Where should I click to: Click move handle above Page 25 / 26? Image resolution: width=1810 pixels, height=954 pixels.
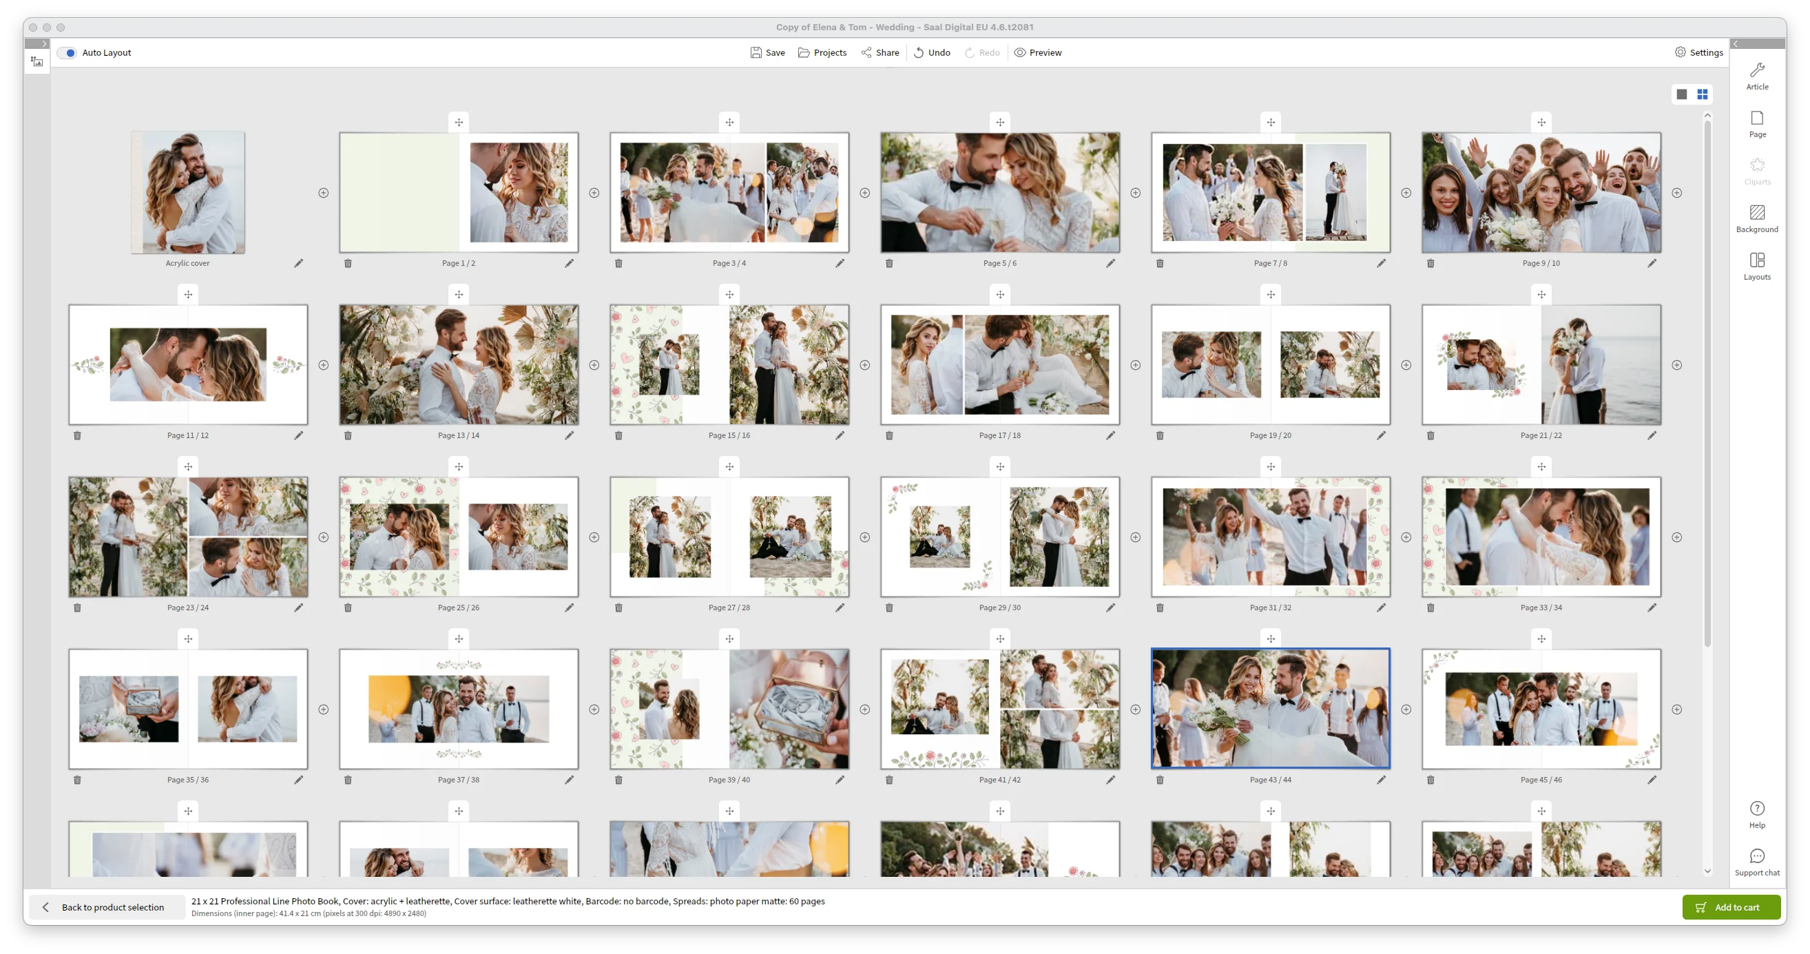pyautogui.click(x=459, y=466)
